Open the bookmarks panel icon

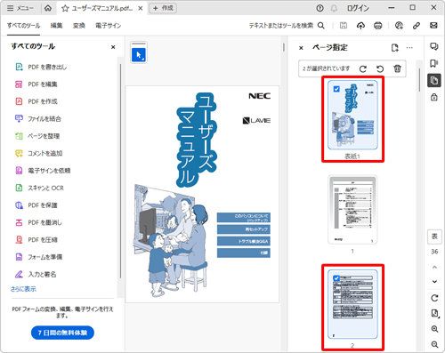pyautogui.click(x=434, y=63)
